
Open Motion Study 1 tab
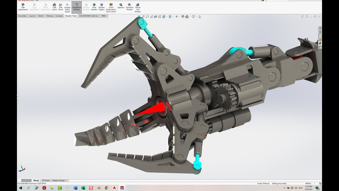pyautogui.click(x=59, y=180)
